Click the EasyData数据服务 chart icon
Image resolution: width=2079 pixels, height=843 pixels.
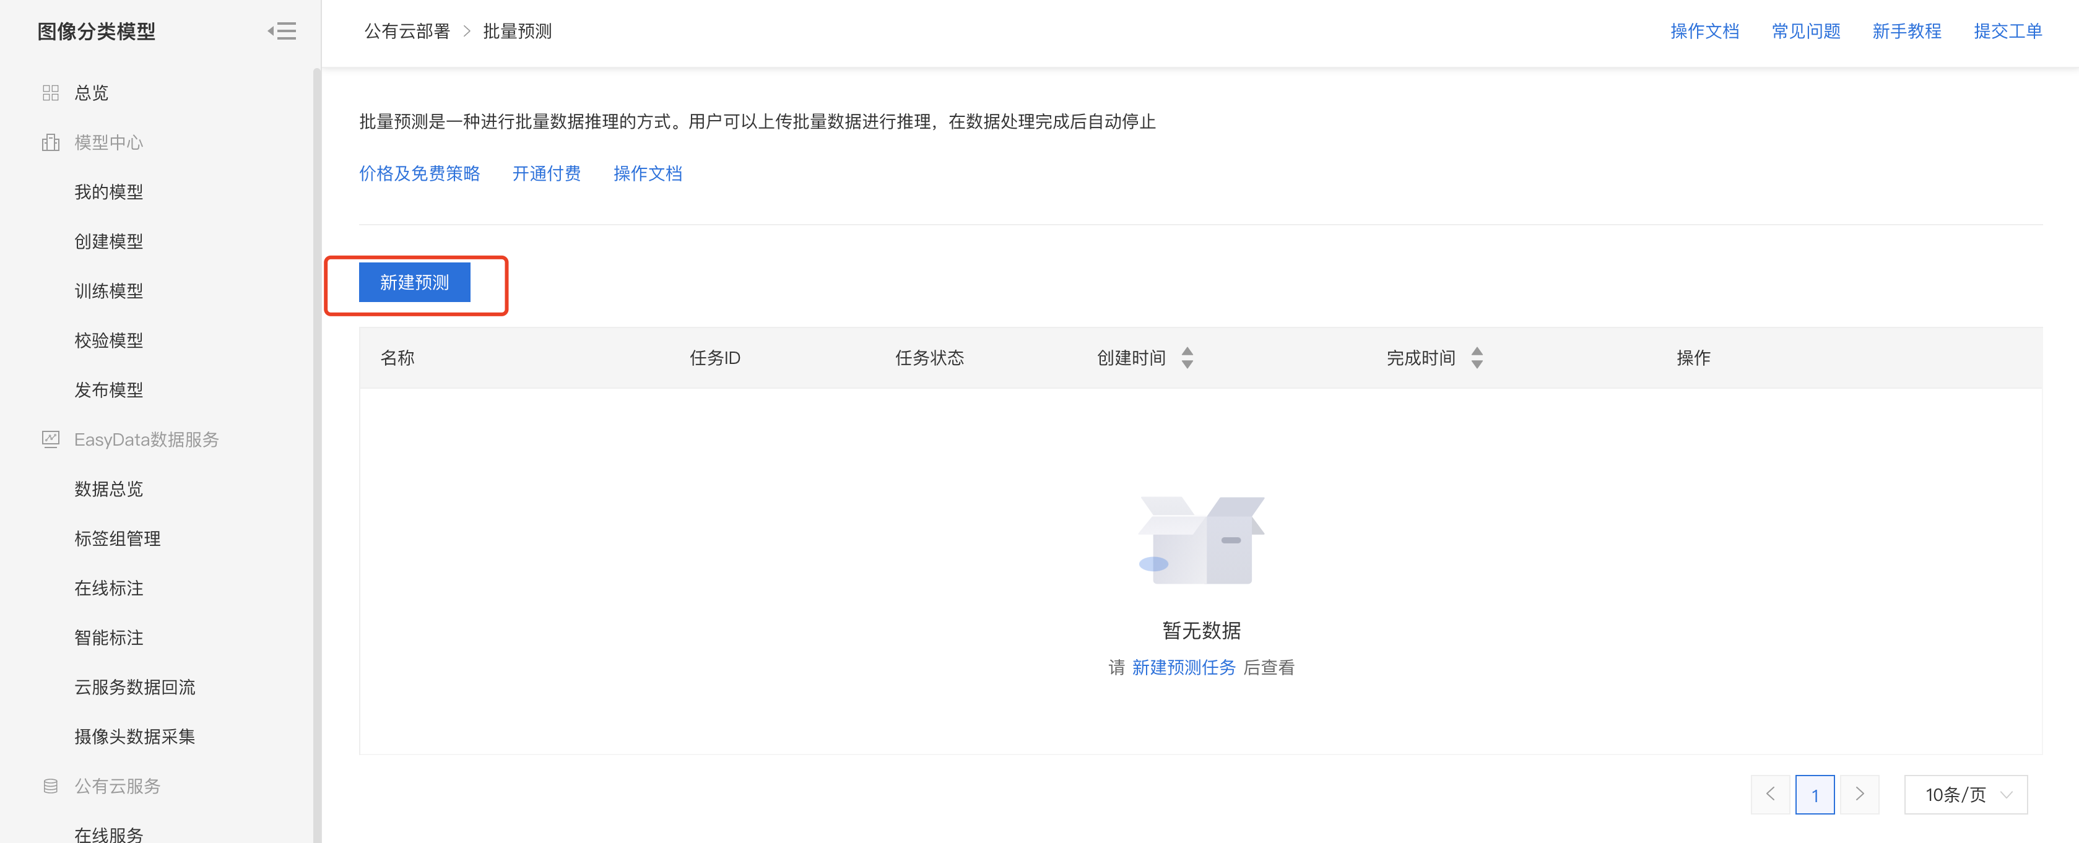pyautogui.click(x=51, y=439)
